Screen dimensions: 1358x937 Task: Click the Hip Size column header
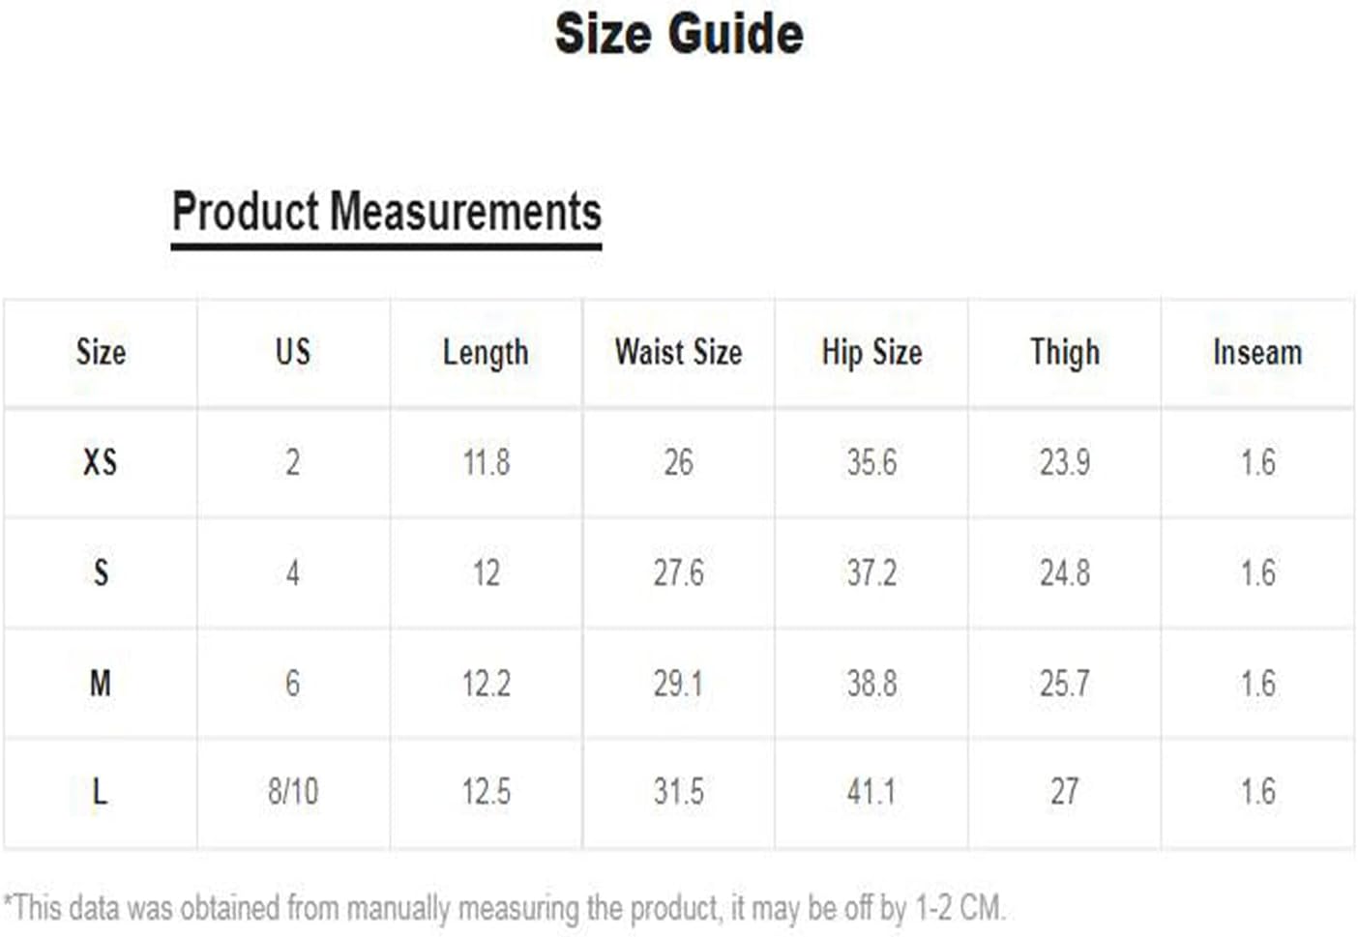click(x=871, y=354)
